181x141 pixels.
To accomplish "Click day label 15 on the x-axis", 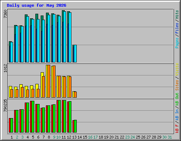I will (x=85, y=137).
